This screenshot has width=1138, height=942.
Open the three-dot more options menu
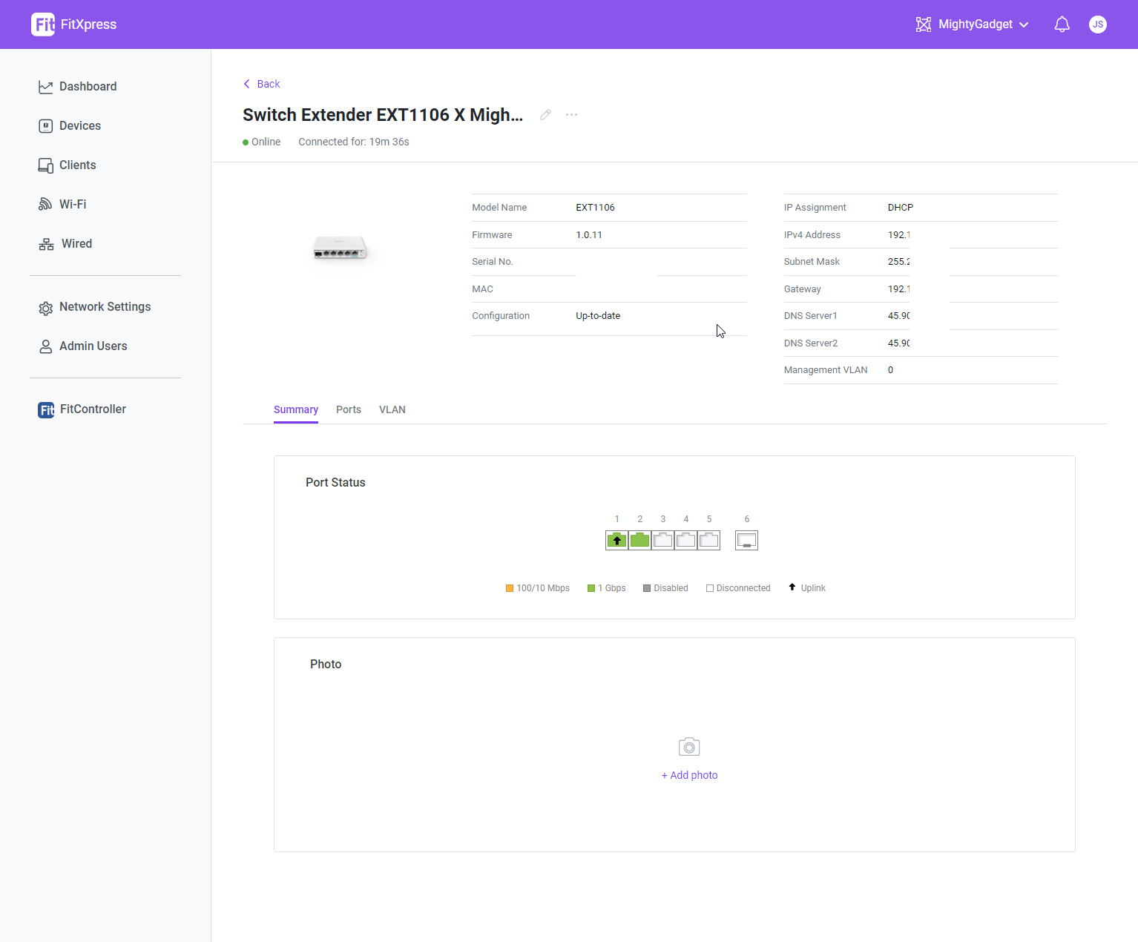pos(571,115)
